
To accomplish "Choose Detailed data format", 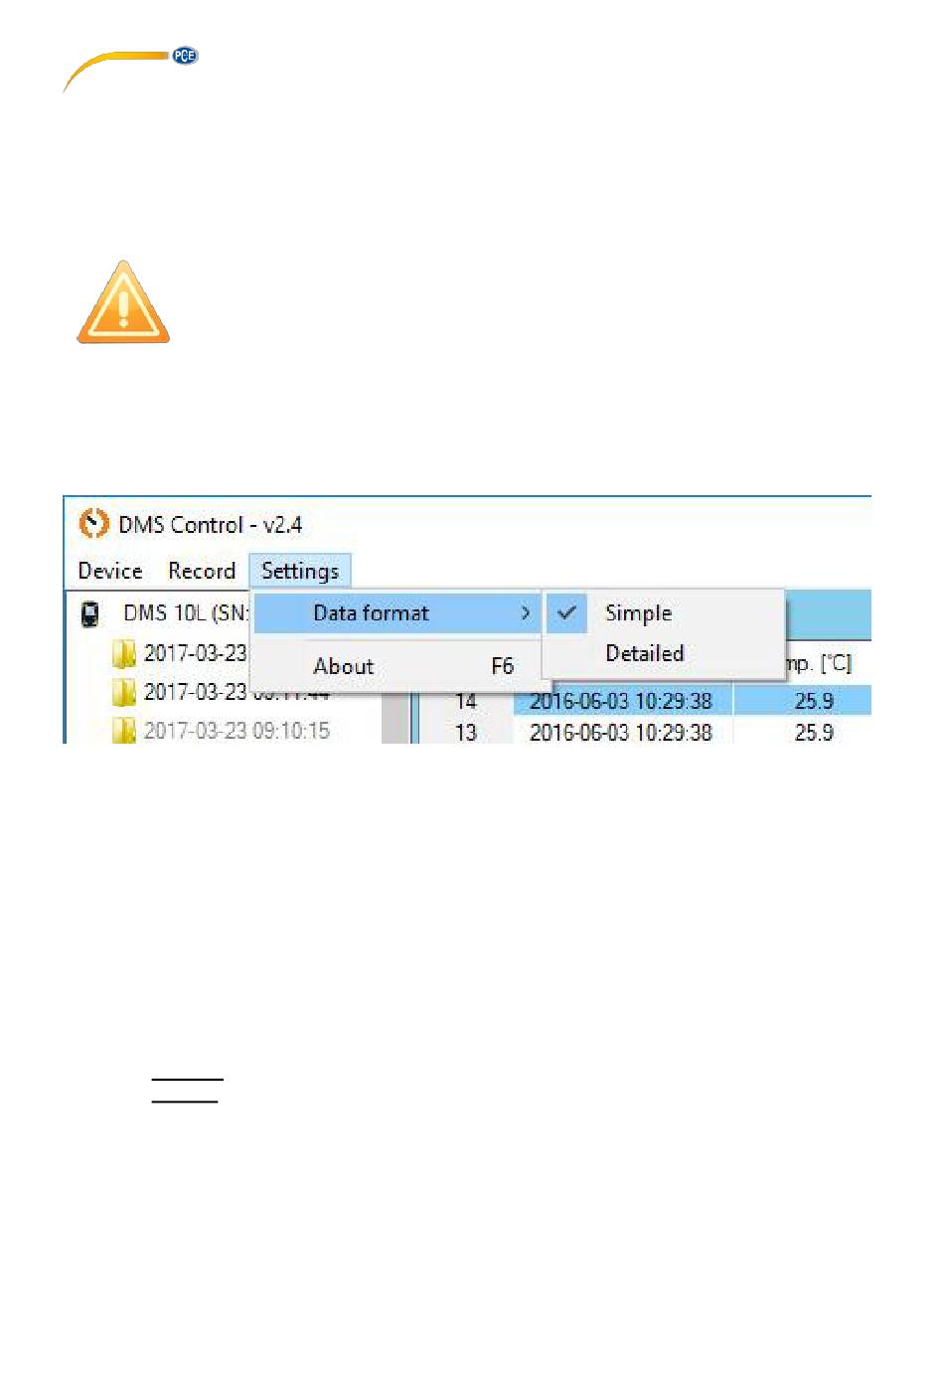I will tap(645, 653).
